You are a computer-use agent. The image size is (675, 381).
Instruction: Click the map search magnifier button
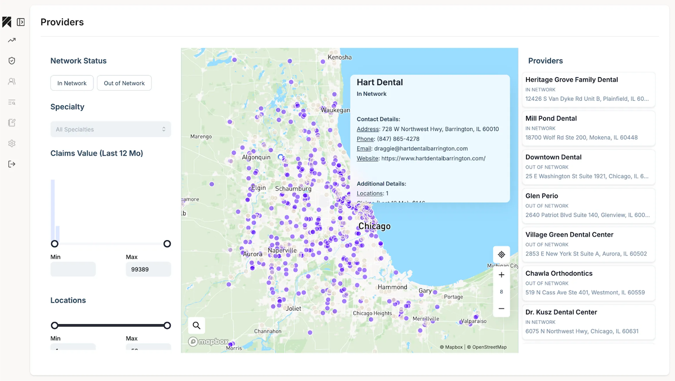(197, 325)
